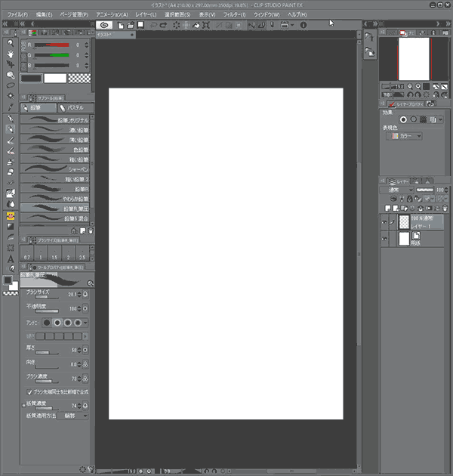Select the Eraser tool

[11, 172]
